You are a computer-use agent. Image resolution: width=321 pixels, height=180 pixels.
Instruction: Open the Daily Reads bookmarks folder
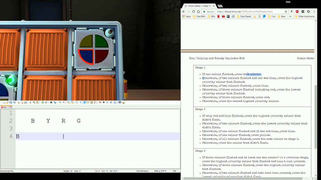(244, 16)
